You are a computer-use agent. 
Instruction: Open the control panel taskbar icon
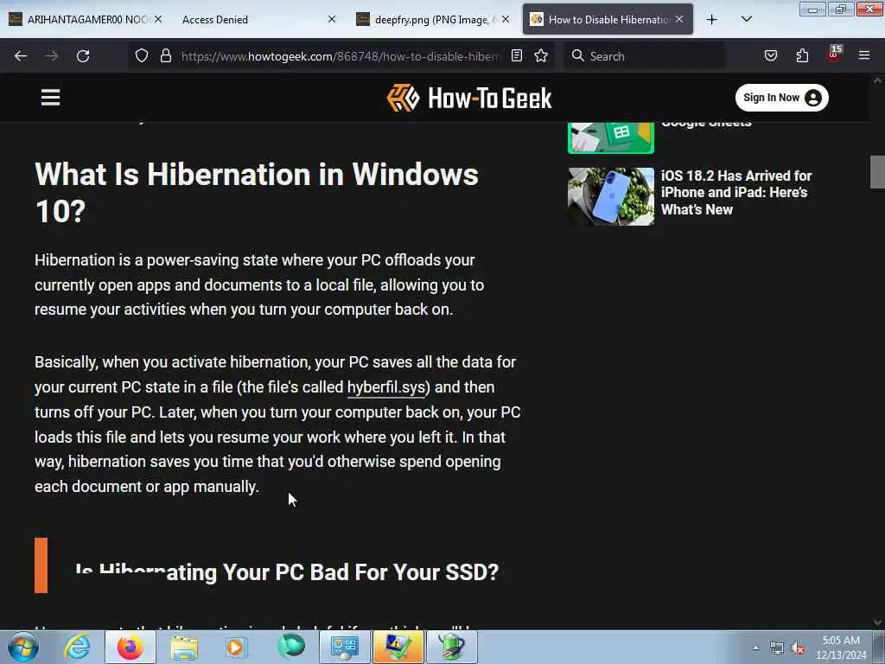coord(344,647)
